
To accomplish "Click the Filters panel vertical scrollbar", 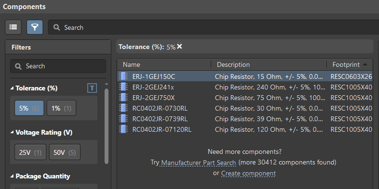I will (107, 126).
